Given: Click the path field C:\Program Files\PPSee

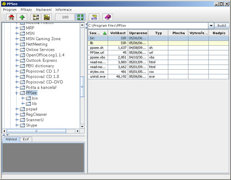Looking at the screenshot, I should coord(148,25).
